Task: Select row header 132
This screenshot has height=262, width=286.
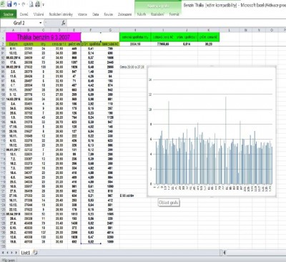Action: 3,242
